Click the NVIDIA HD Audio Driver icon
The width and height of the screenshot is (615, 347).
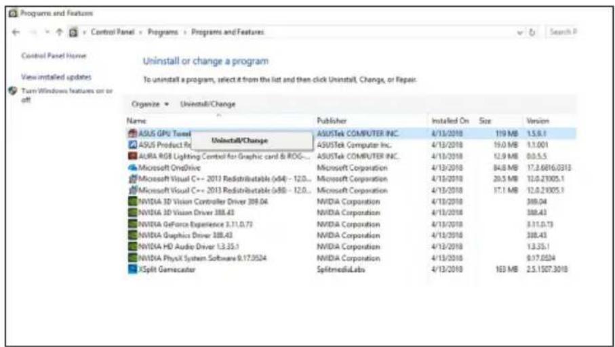(133, 247)
